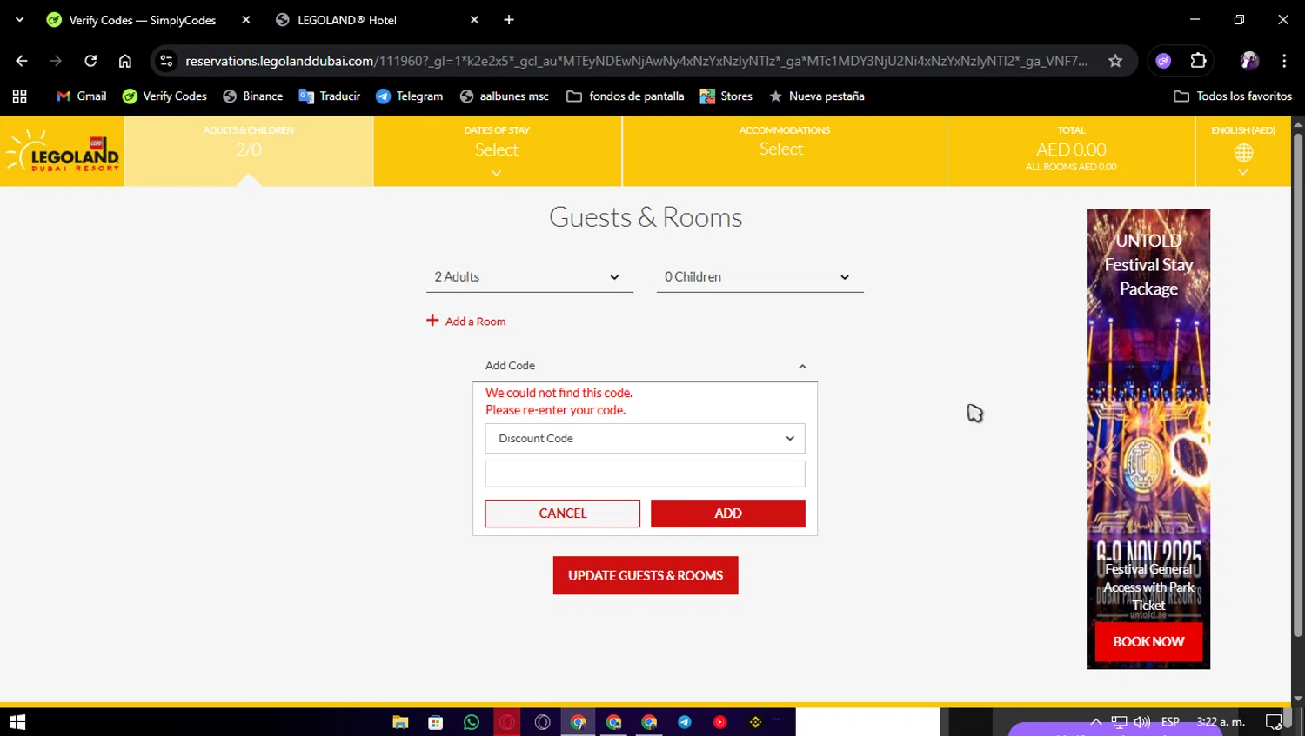Open the Traducir bookmark
This screenshot has height=736, width=1305.
click(330, 96)
